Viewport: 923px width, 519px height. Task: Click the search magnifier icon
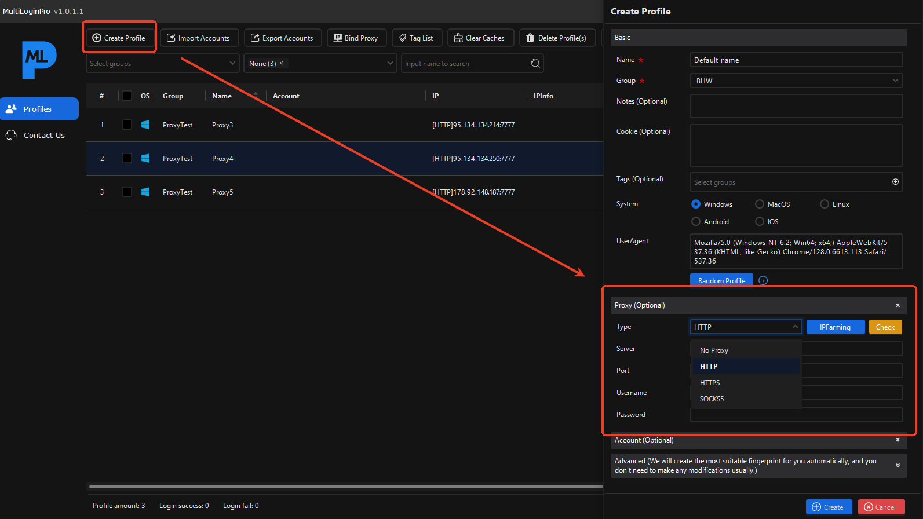point(535,63)
